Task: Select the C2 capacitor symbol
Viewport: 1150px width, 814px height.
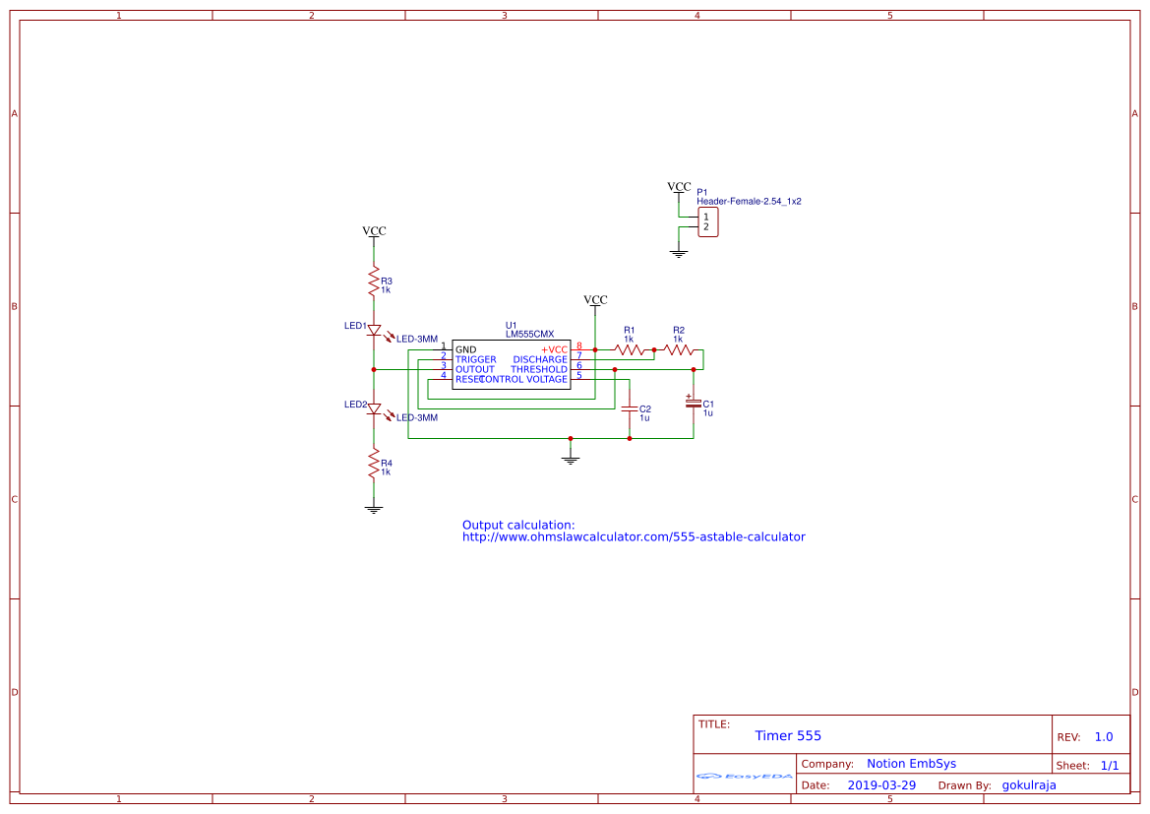Action: click(630, 408)
